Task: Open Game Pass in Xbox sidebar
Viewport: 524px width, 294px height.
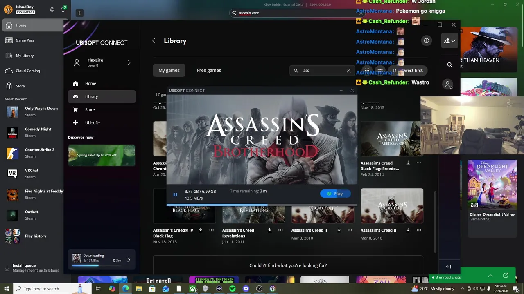Action: coord(33,40)
